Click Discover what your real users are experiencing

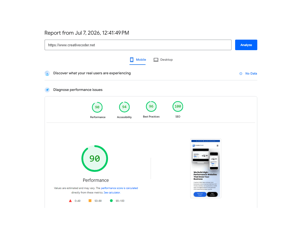(92, 73)
